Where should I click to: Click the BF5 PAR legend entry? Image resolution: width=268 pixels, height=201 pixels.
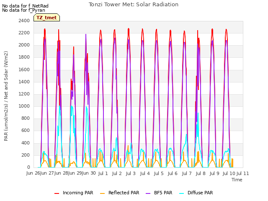tap(159, 193)
